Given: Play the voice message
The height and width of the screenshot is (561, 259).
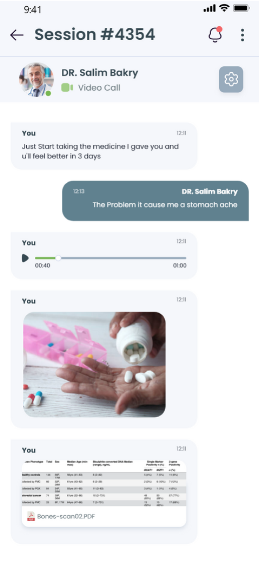Looking at the screenshot, I should tap(25, 258).
